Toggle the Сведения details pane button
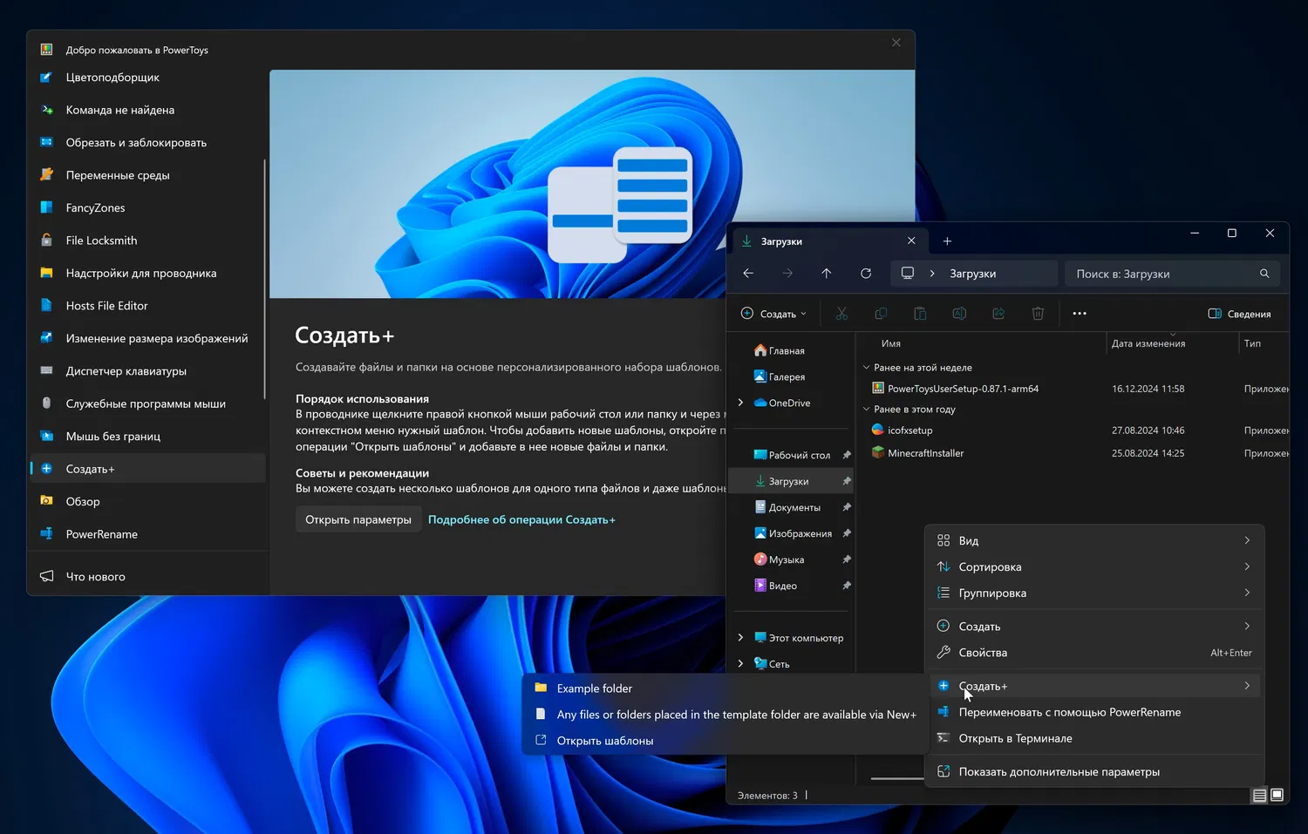Screen dimensions: 1308x834 click(x=1239, y=314)
